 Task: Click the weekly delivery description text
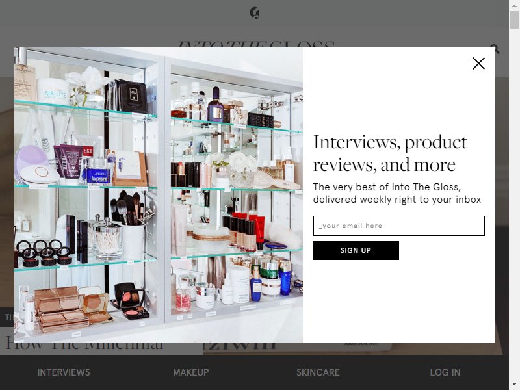pos(397,193)
